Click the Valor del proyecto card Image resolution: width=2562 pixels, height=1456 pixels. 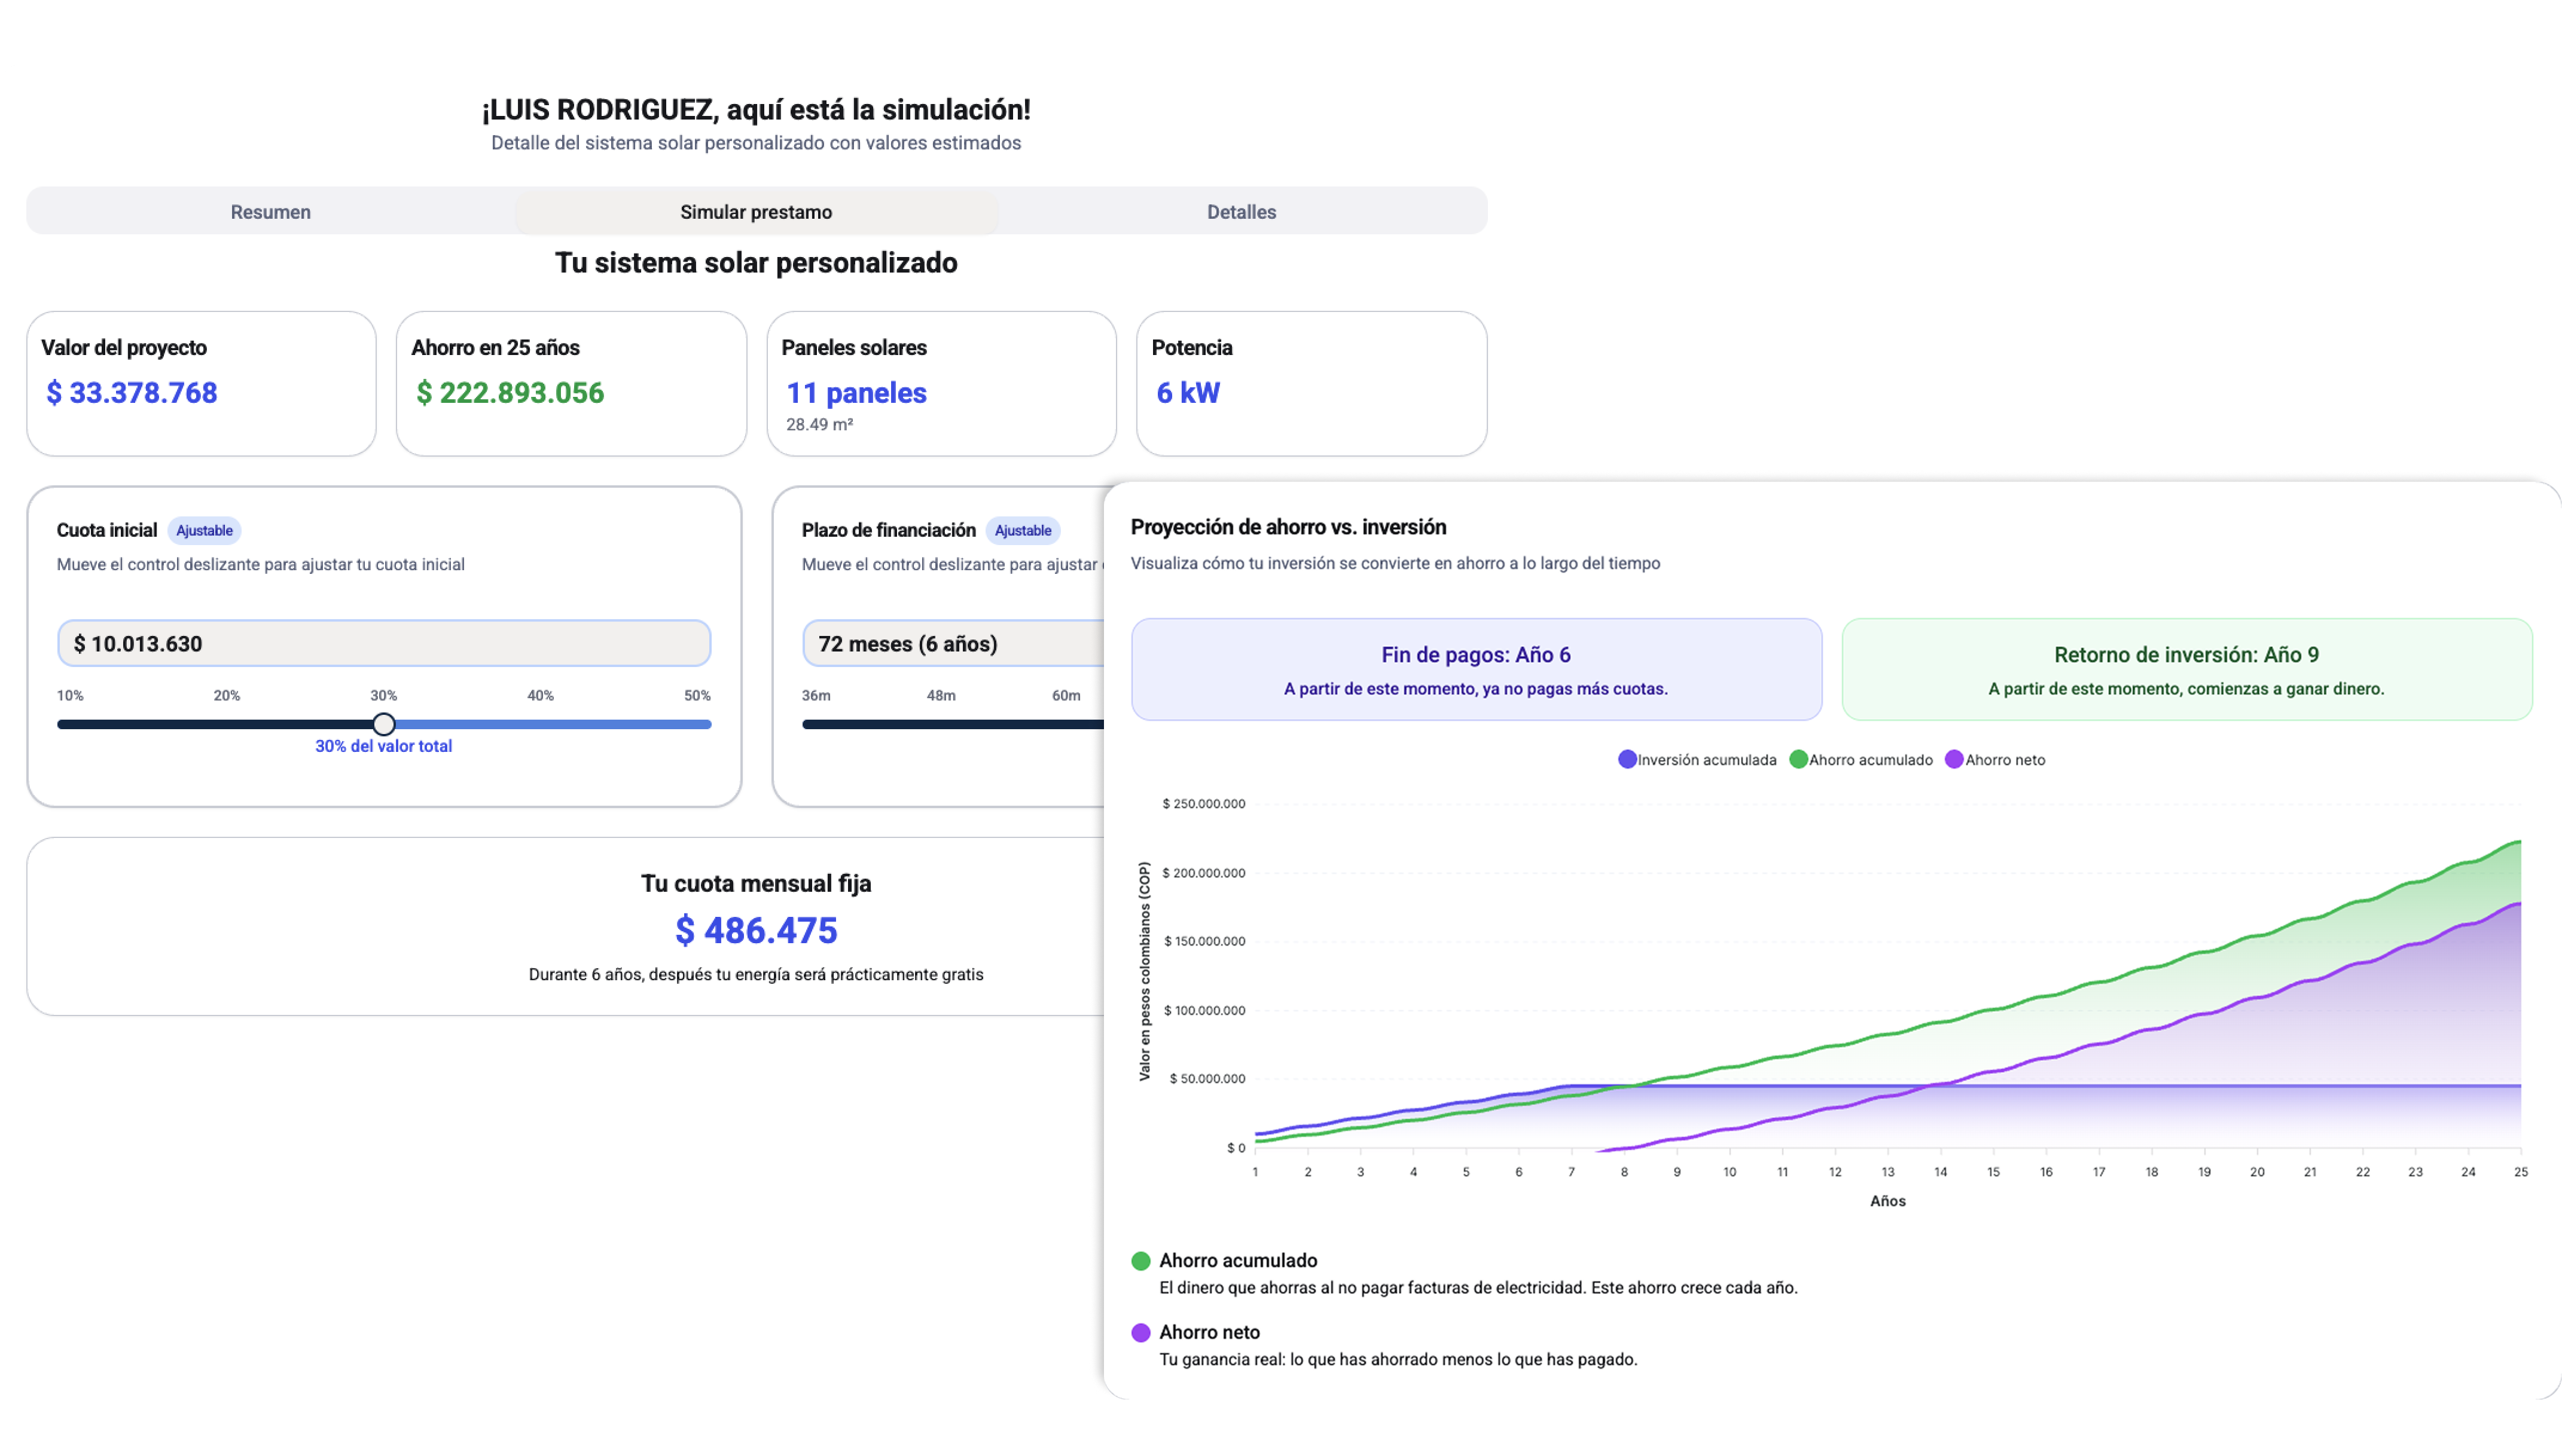[x=201, y=383]
